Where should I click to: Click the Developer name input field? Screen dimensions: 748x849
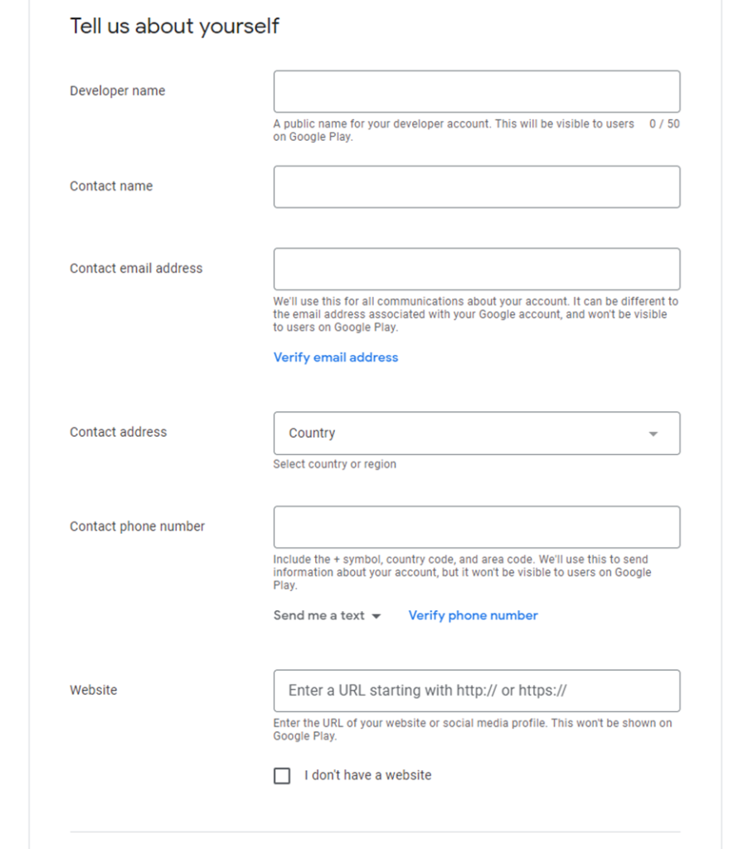(x=476, y=91)
